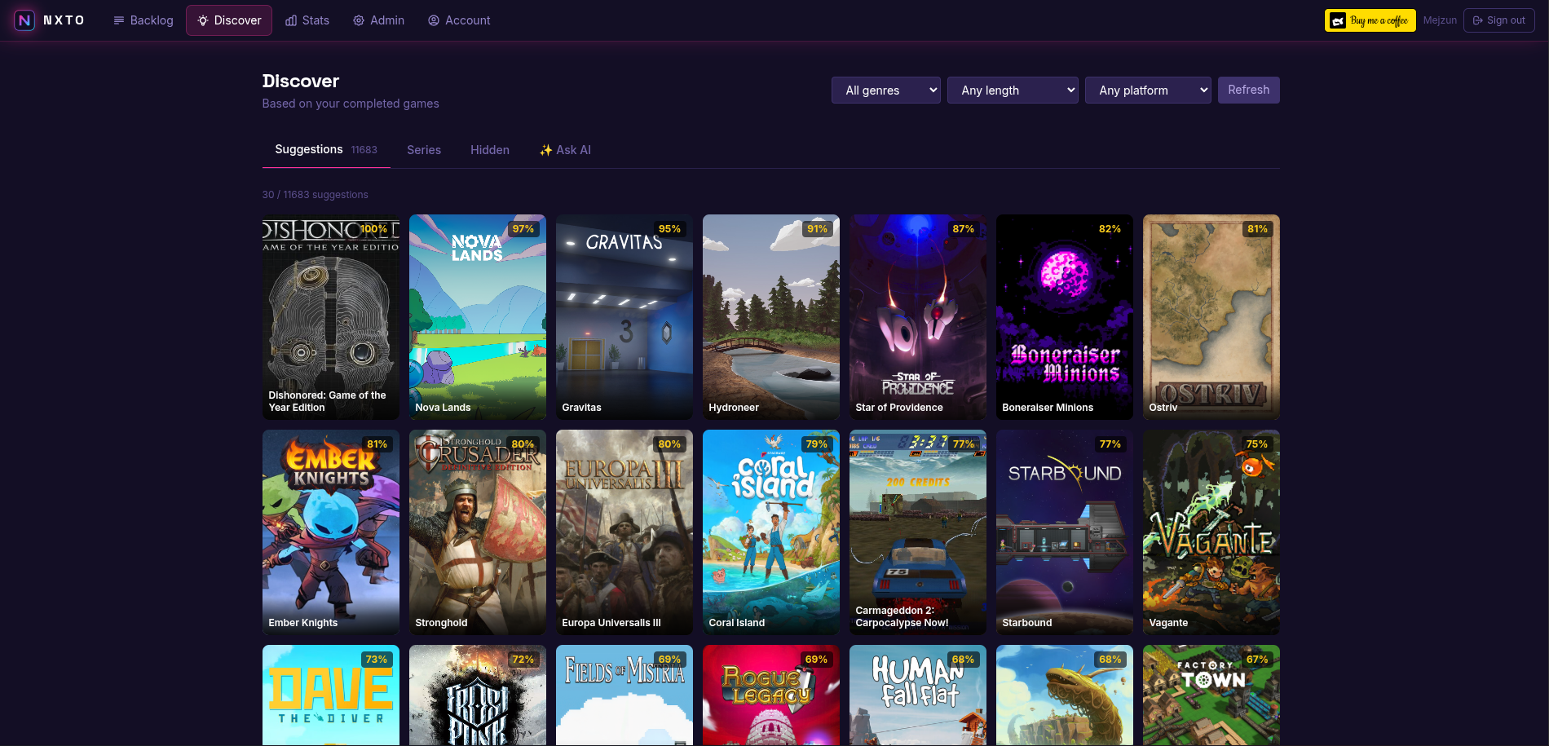Screen dimensions: 1549x746
Task: Switch to the Suggestions tab
Action: point(326,149)
